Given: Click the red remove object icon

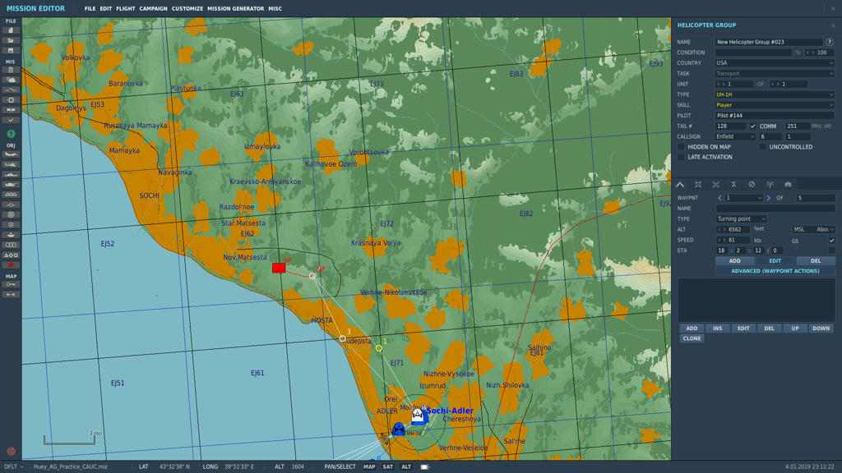Looking at the screenshot, I should coord(11,265).
